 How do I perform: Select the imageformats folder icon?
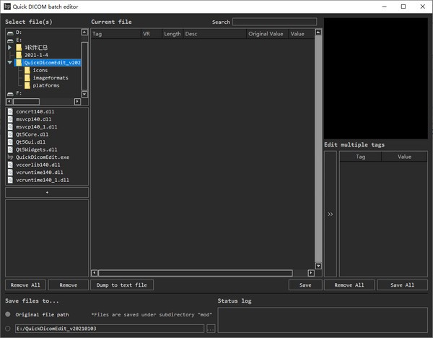28,78
